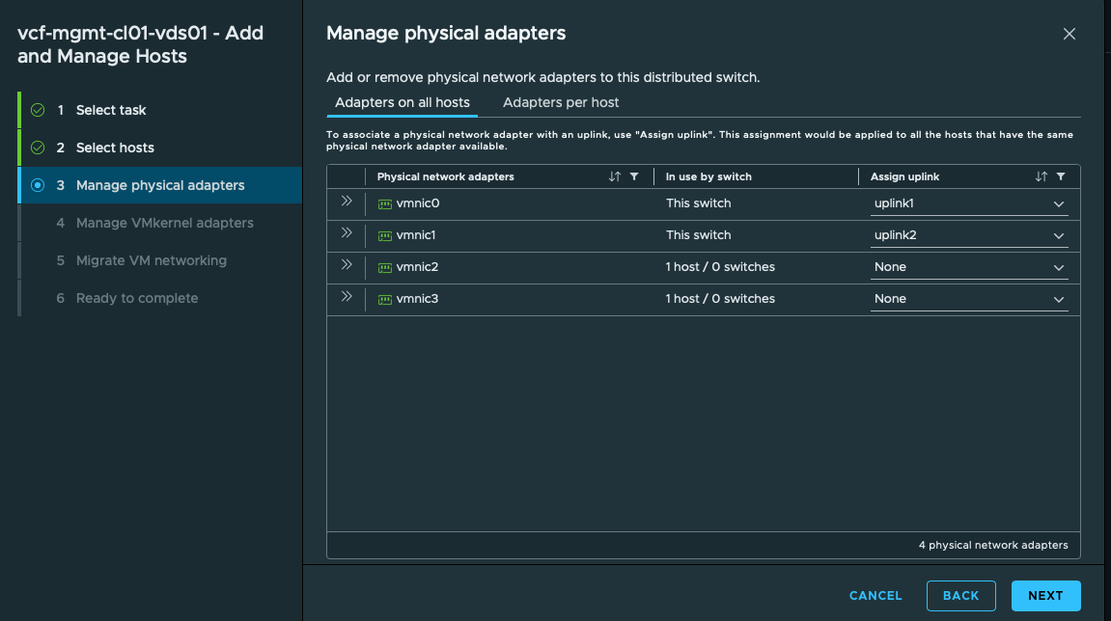Viewport: 1111px width, 621px height.
Task: Click 'This switch' in vmnic0 row
Action: coord(698,203)
